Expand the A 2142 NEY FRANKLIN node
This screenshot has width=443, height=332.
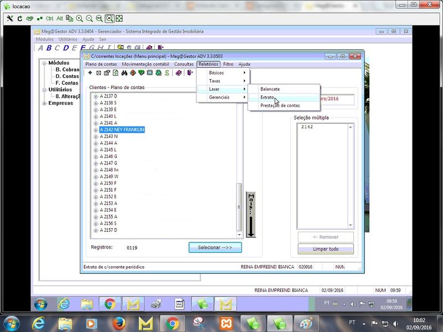coord(96,130)
